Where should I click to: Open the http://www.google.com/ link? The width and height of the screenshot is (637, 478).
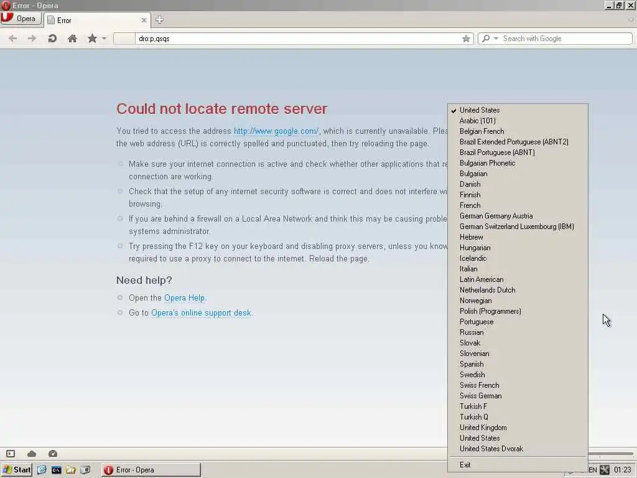click(276, 131)
